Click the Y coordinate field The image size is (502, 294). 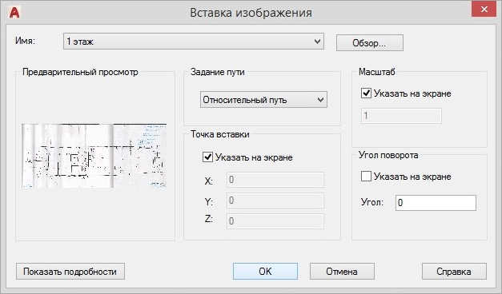pyautogui.click(x=275, y=201)
